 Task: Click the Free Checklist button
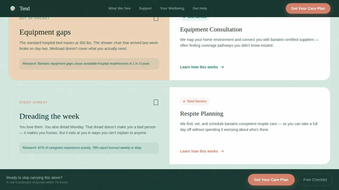315,180
